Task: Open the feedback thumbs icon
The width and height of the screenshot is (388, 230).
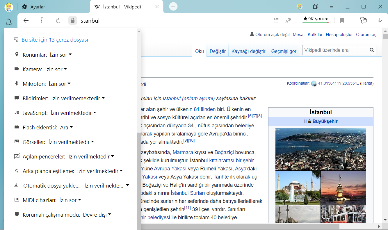Action: [363, 20]
